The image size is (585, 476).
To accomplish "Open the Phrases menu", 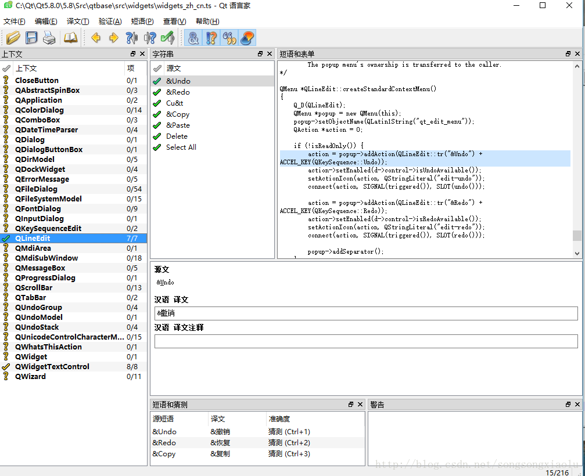I will [x=142, y=21].
